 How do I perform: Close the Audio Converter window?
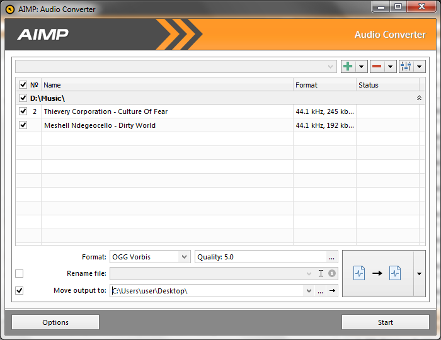point(421,7)
